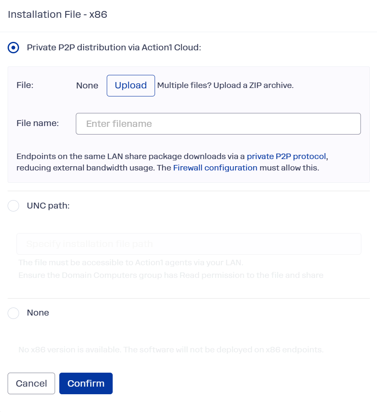The height and width of the screenshot is (412, 377).
Task: Cancel the installation file dialog
Action: click(31, 383)
